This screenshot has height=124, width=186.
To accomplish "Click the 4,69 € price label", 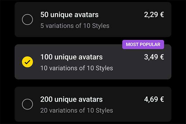I will [154, 99].
